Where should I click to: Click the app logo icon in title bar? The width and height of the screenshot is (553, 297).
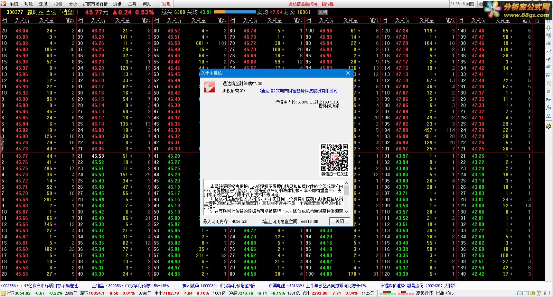(x=3, y=4)
